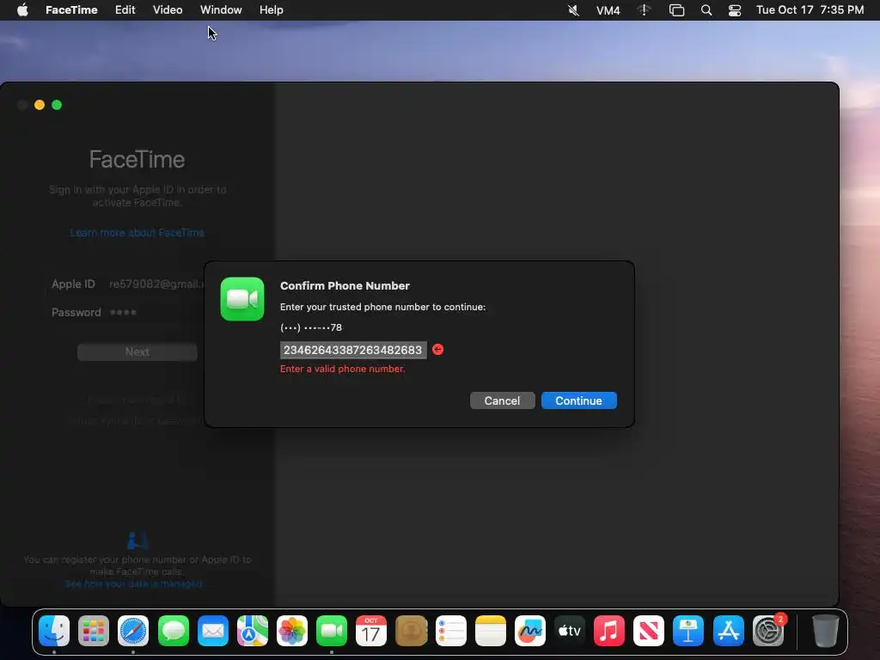Open Messages from the Dock
Screen dimensions: 880x660
(173, 631)
